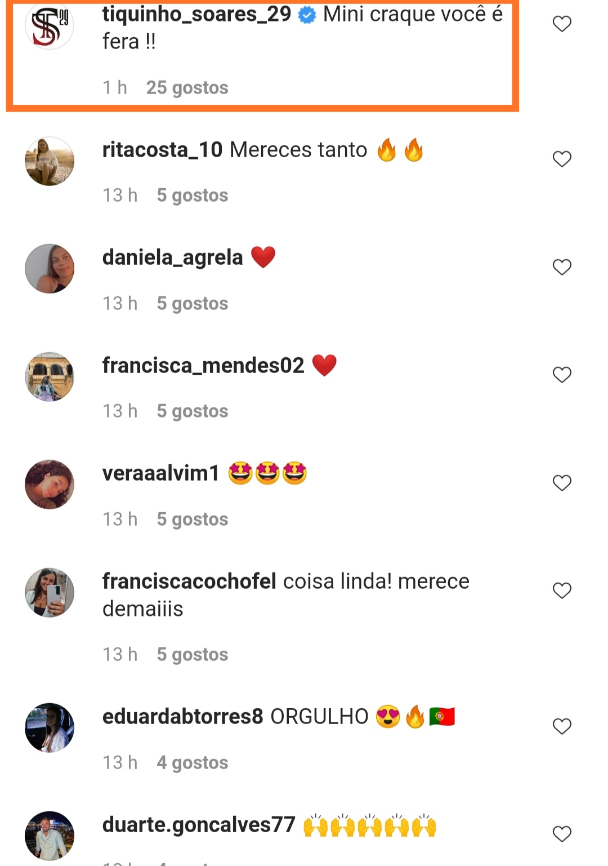Tap heart beside daniela_agrela comment

click(x=562, y=267)
